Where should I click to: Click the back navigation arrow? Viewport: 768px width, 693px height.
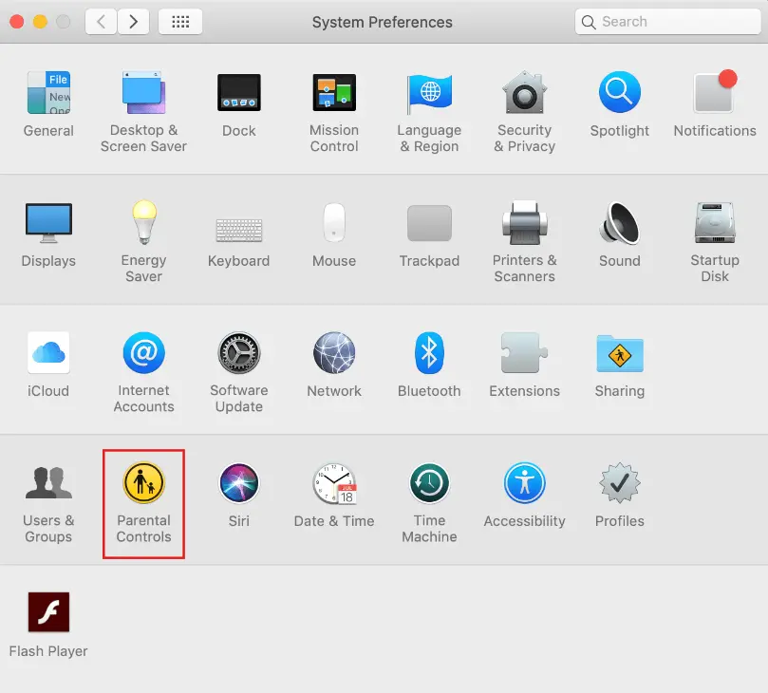(x=102, y=21)
